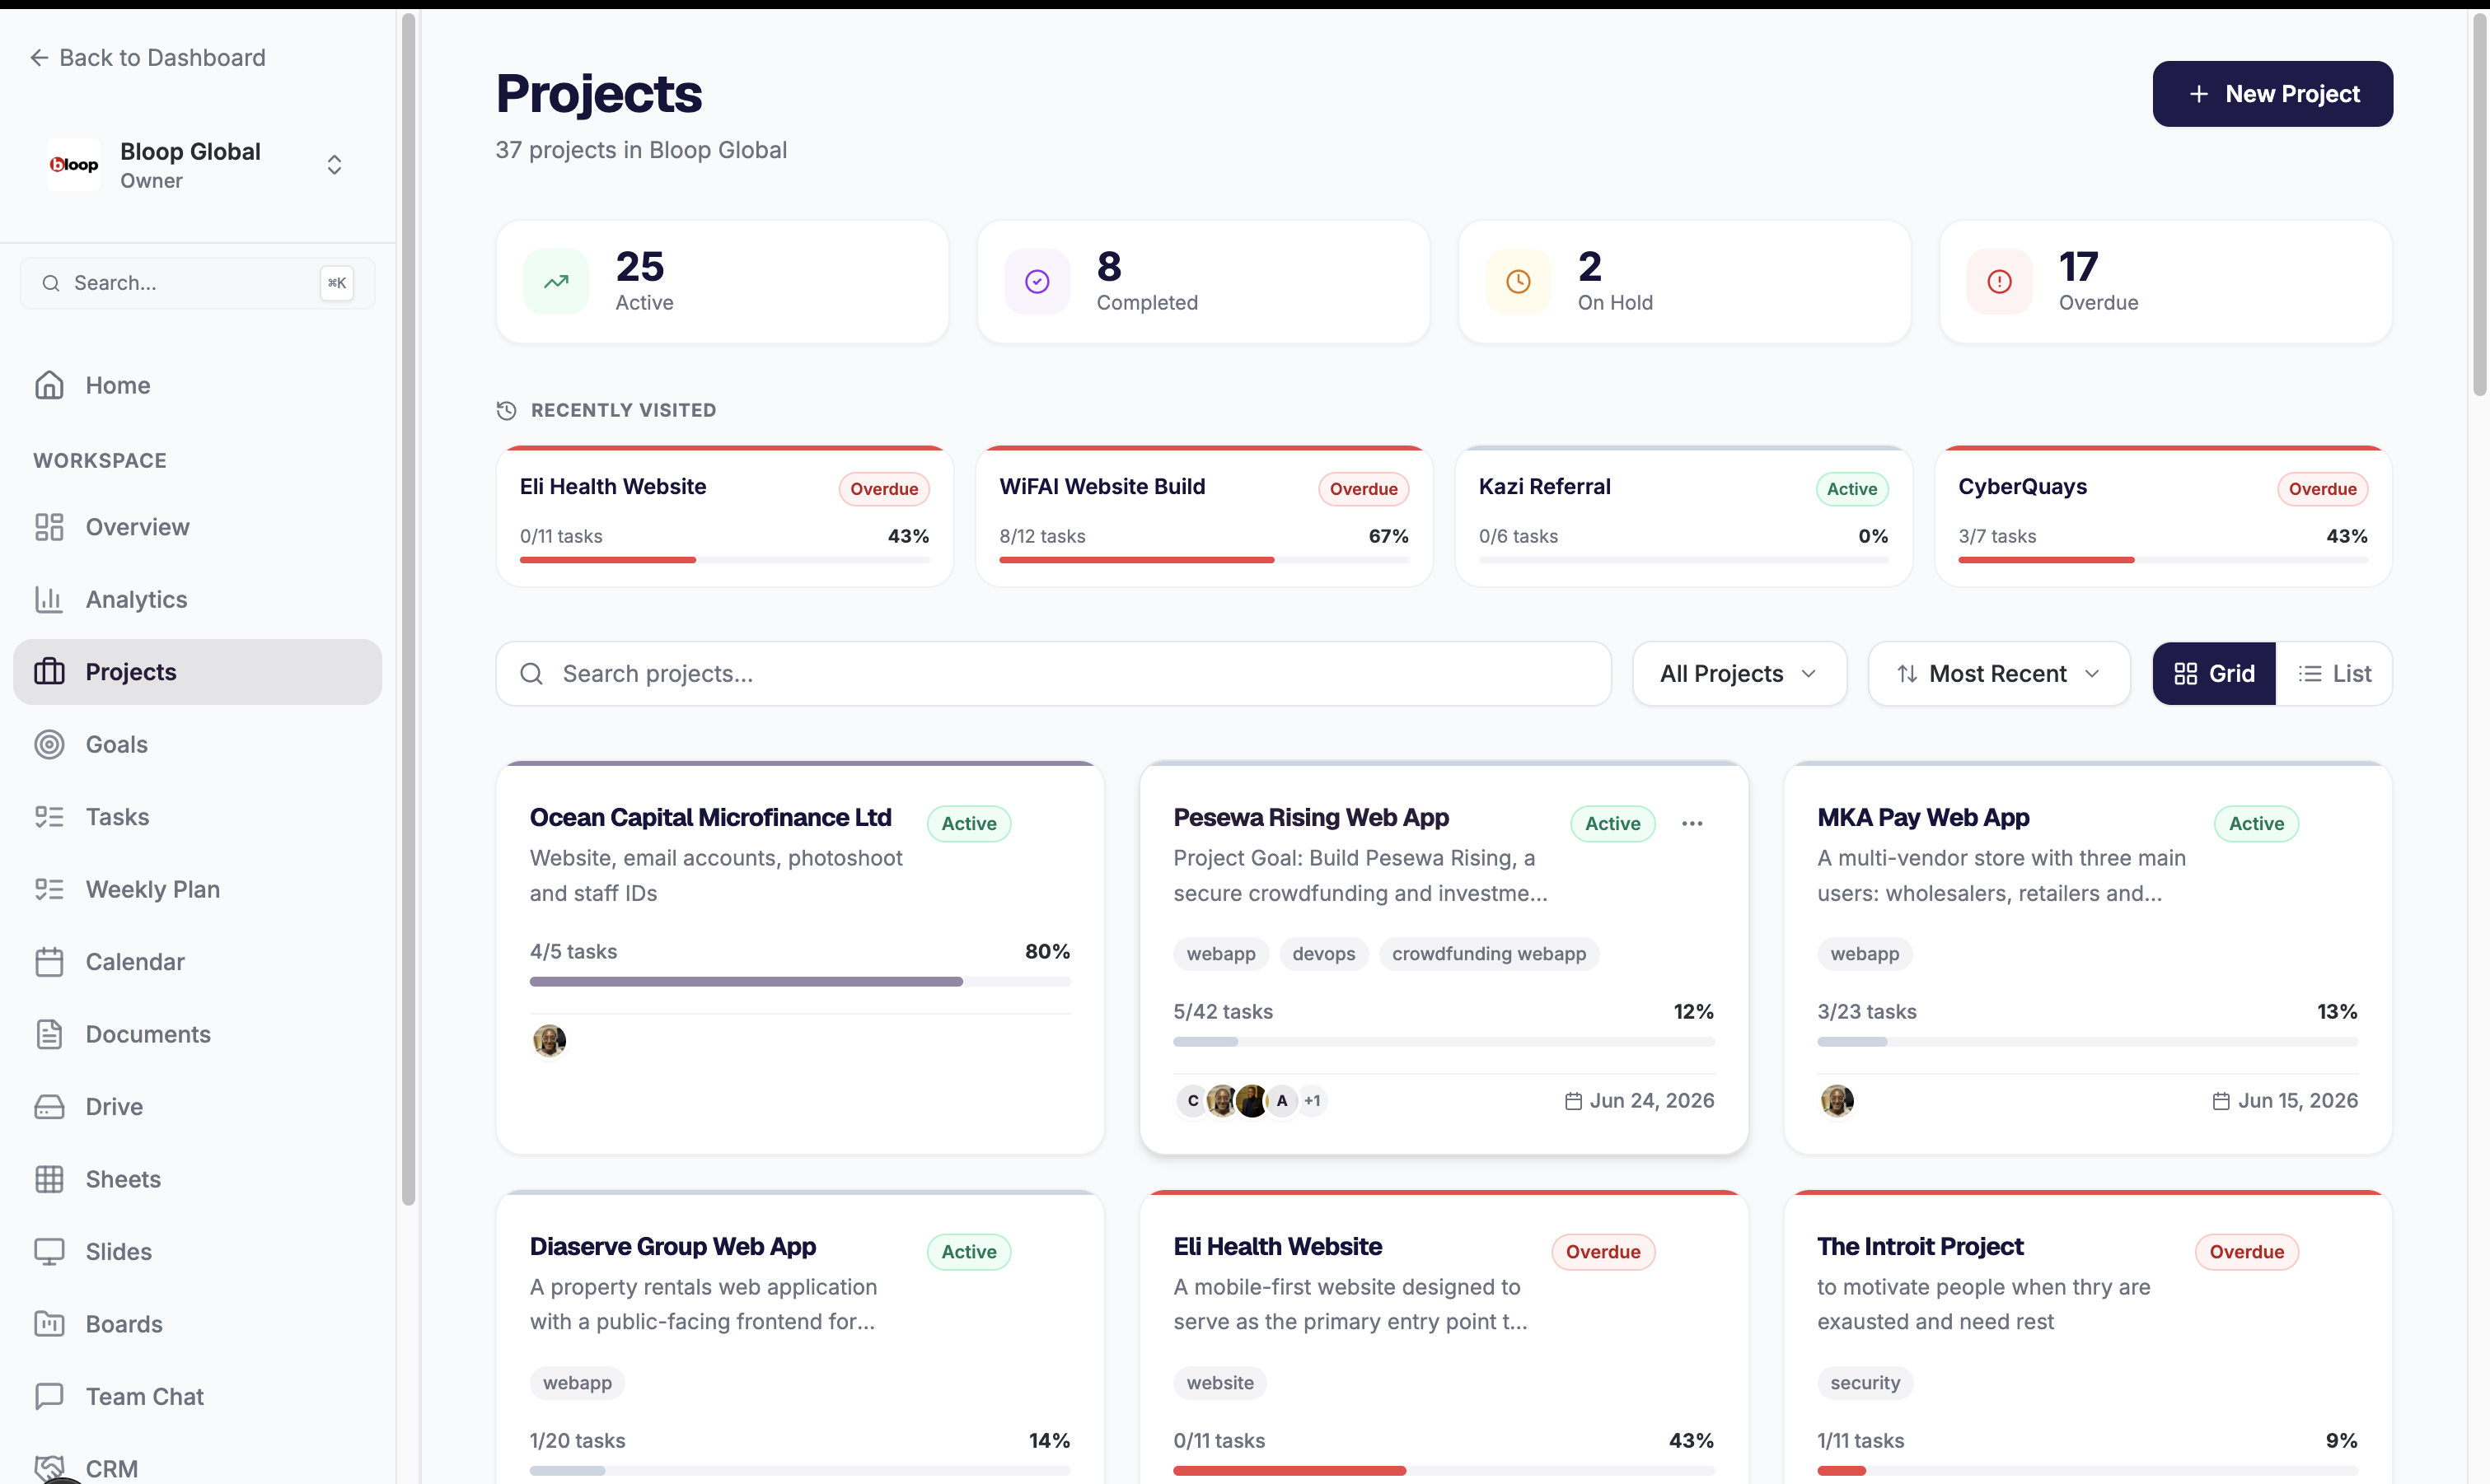Click the ⌘K shortcut badge
The image size is (2490, 1484).
[337, 283]
